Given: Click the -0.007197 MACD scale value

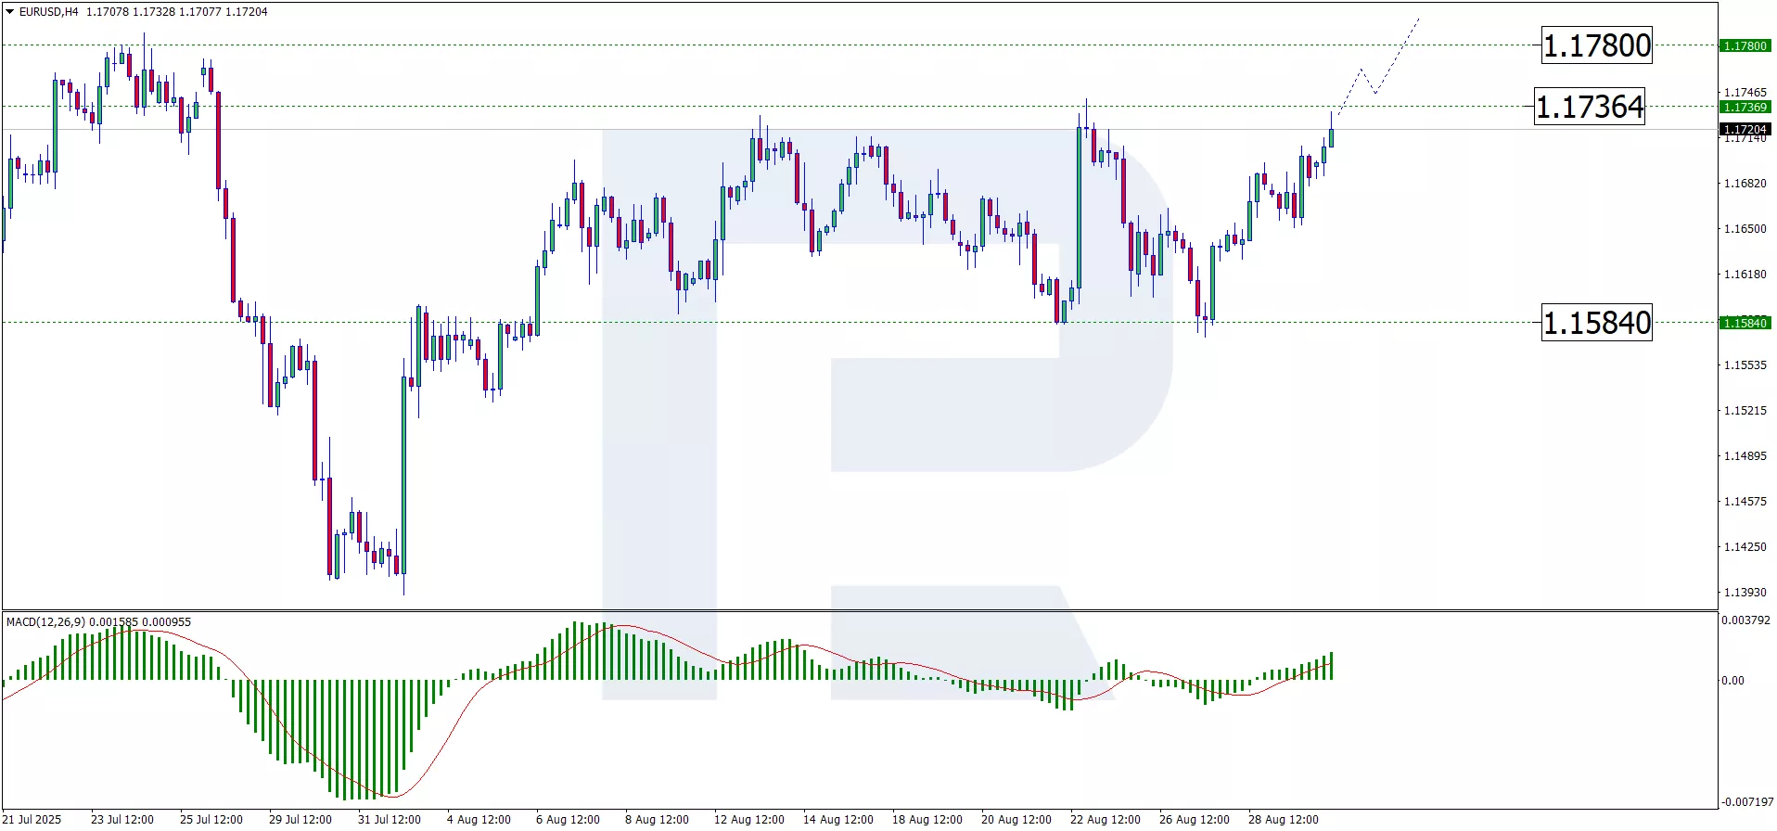Looking at the screenshot, I should [1747, 802].
